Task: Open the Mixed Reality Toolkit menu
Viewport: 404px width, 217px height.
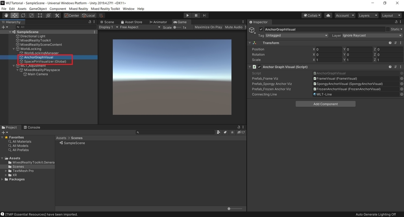Action: (x=105, y=9)
